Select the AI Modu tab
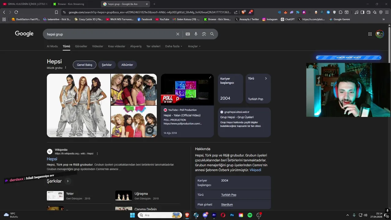Screen dimensions: 391x220 tap(52, 46)
